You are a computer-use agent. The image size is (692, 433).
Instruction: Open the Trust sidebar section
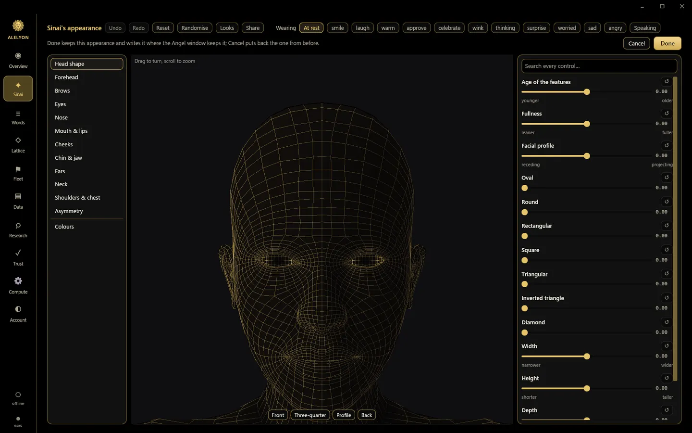[18, 258]
